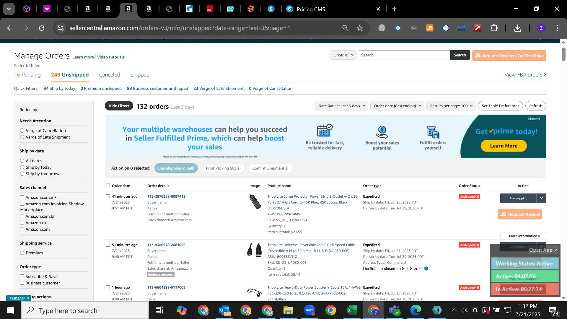The width and height of the screenshot is (567, 319).
Task: Click Open App on the working status widget
Action: (543, 250)
